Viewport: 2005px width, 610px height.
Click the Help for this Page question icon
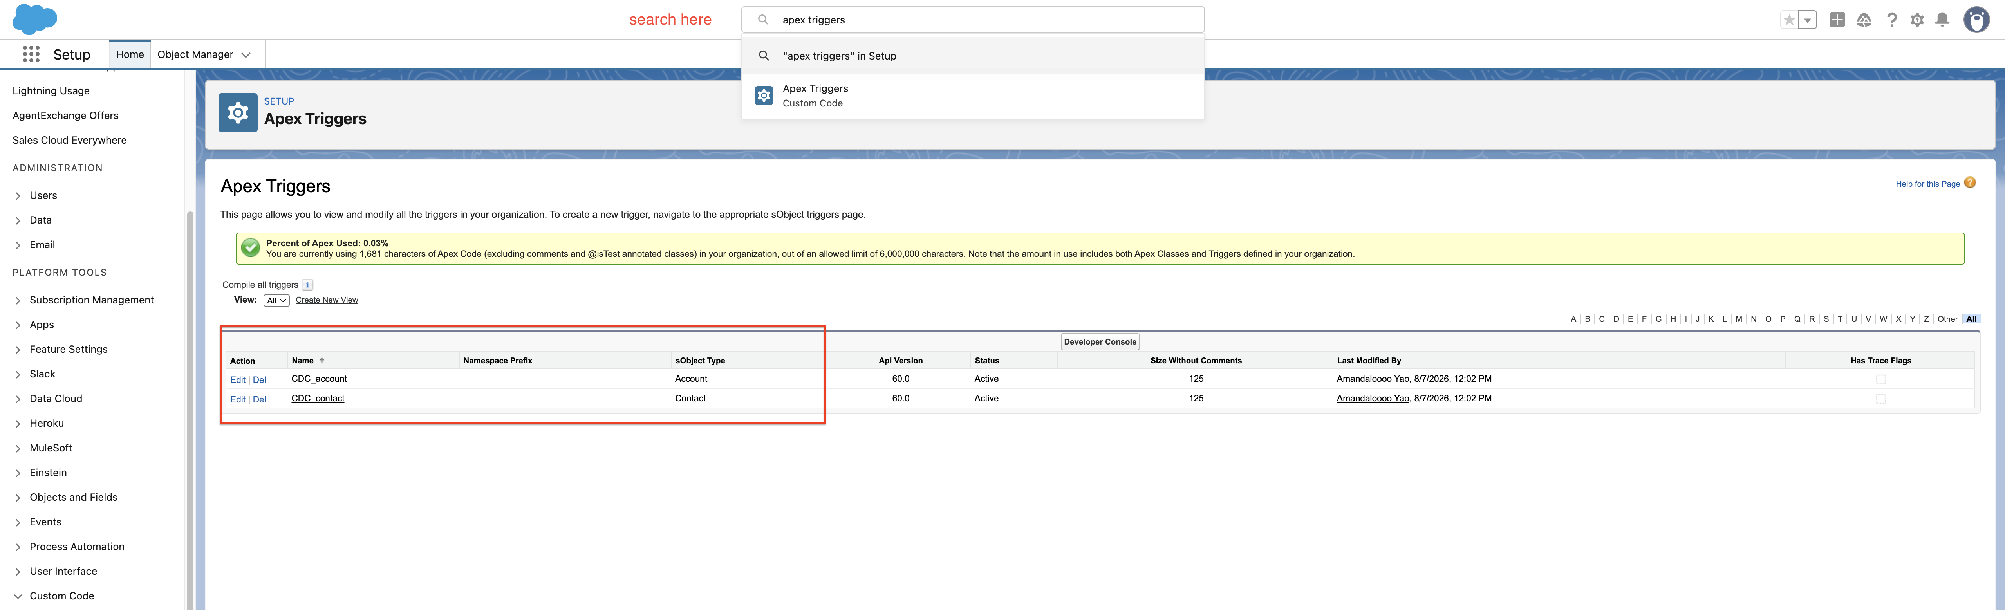[1970, 183]
